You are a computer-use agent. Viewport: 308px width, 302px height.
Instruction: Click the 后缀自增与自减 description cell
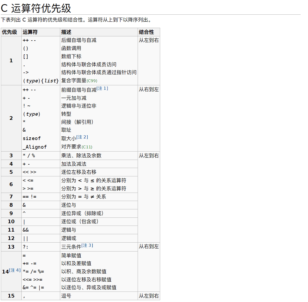tap(79, 40)
